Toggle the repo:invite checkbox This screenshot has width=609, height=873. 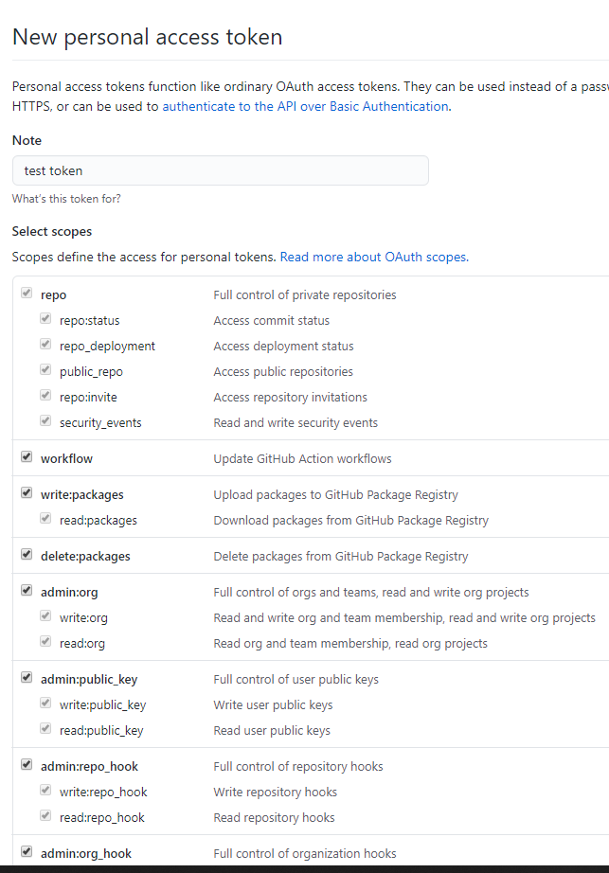point(45,395)
